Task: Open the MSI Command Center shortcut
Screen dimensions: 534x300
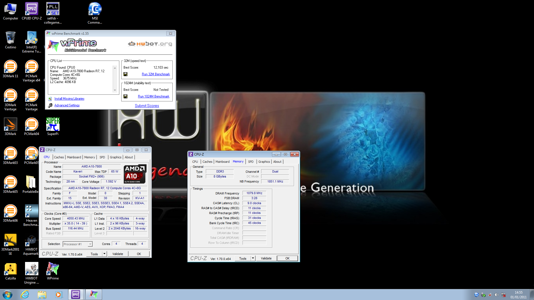Action: click(x=95, y=13)
